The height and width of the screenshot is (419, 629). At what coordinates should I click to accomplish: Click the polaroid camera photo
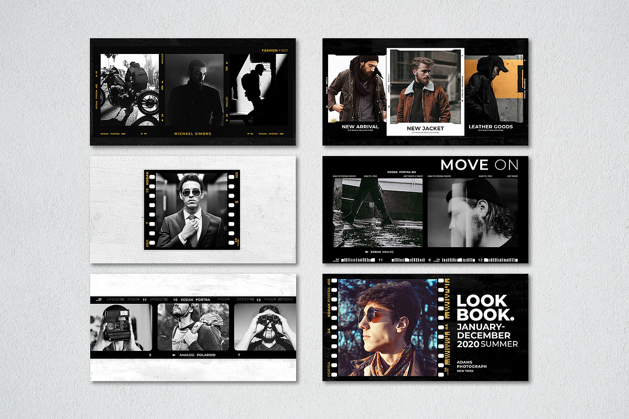click(x=121, y=327)
